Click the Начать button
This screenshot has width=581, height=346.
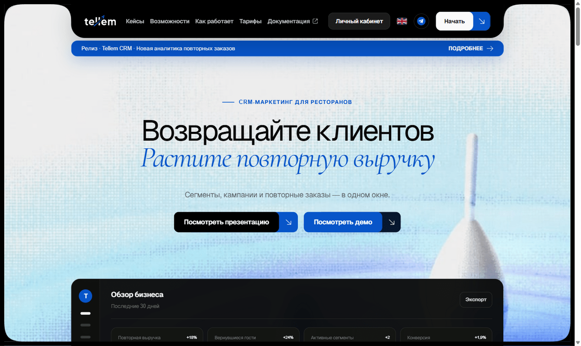coord(454,21)
